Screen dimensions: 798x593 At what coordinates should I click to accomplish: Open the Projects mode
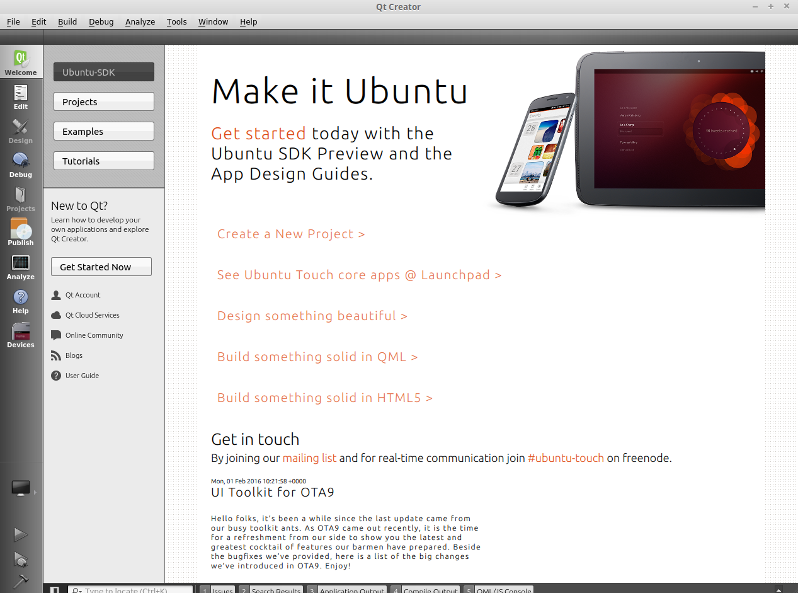coord(21,199)
